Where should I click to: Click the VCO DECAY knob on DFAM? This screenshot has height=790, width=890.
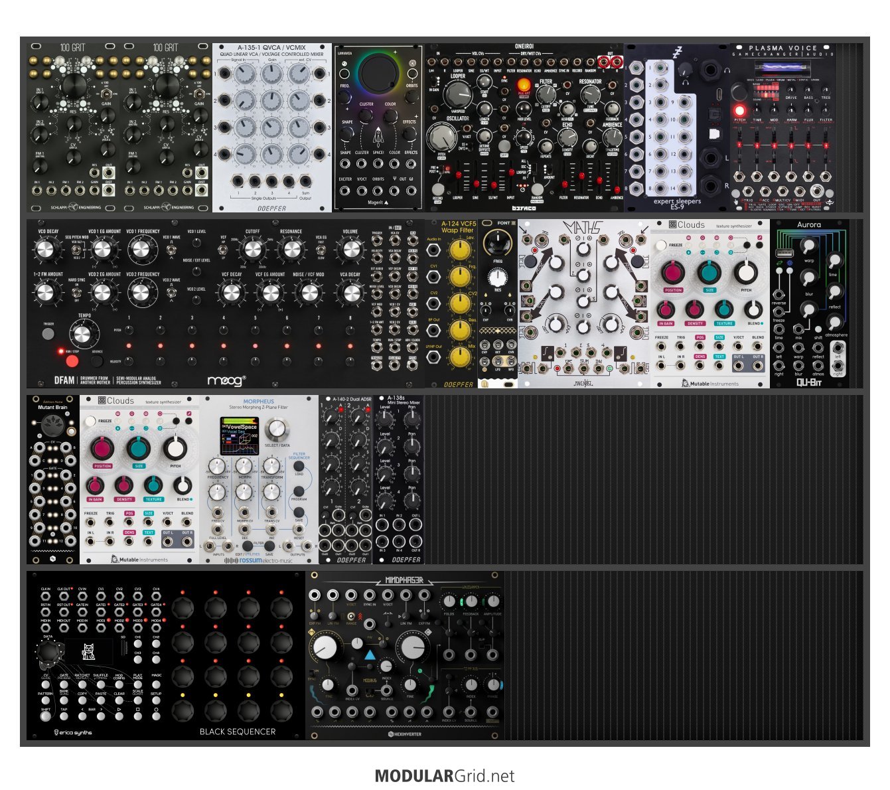tap(45, 249)
